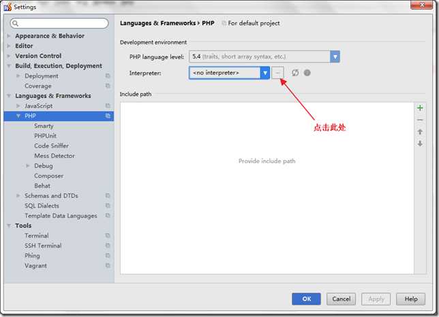Select Mess Detector settings
439x317 pixels.
[55, 156]
